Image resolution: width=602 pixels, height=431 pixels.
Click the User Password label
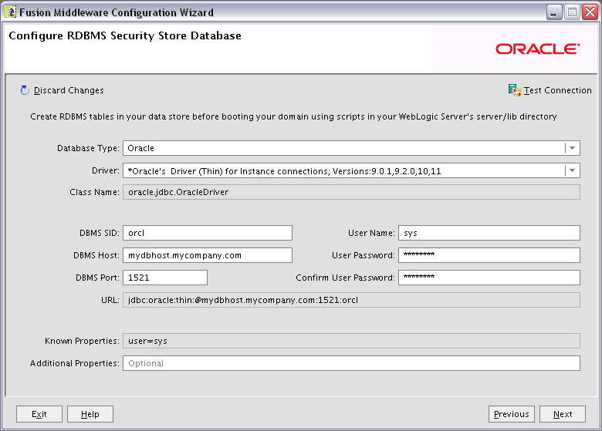click(364, 255)
